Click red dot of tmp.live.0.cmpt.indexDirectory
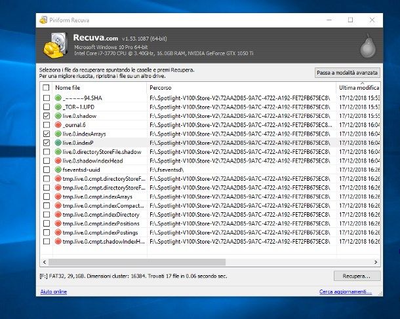This screenshot has width=400, height=319. pyautogui.click(x=58, y=215)
